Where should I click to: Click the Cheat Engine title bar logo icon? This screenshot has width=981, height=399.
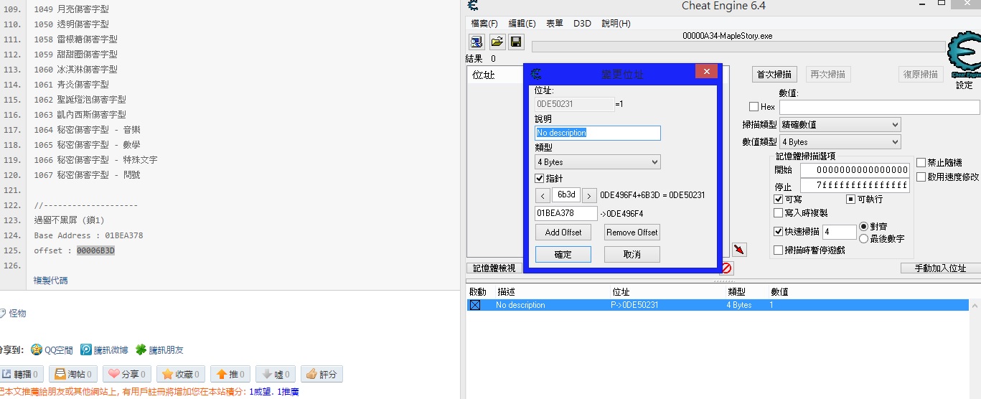(472, 6)
